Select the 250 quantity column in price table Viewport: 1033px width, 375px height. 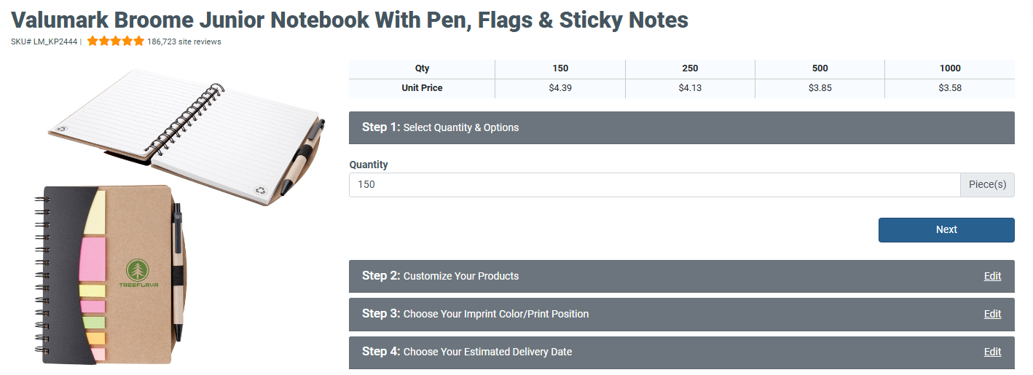coord(690,68)
